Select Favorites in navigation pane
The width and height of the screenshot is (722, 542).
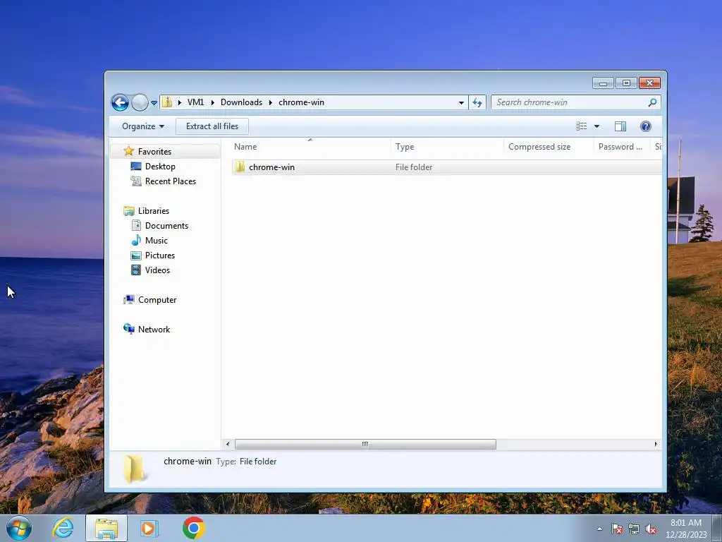[x=154, y=152]
